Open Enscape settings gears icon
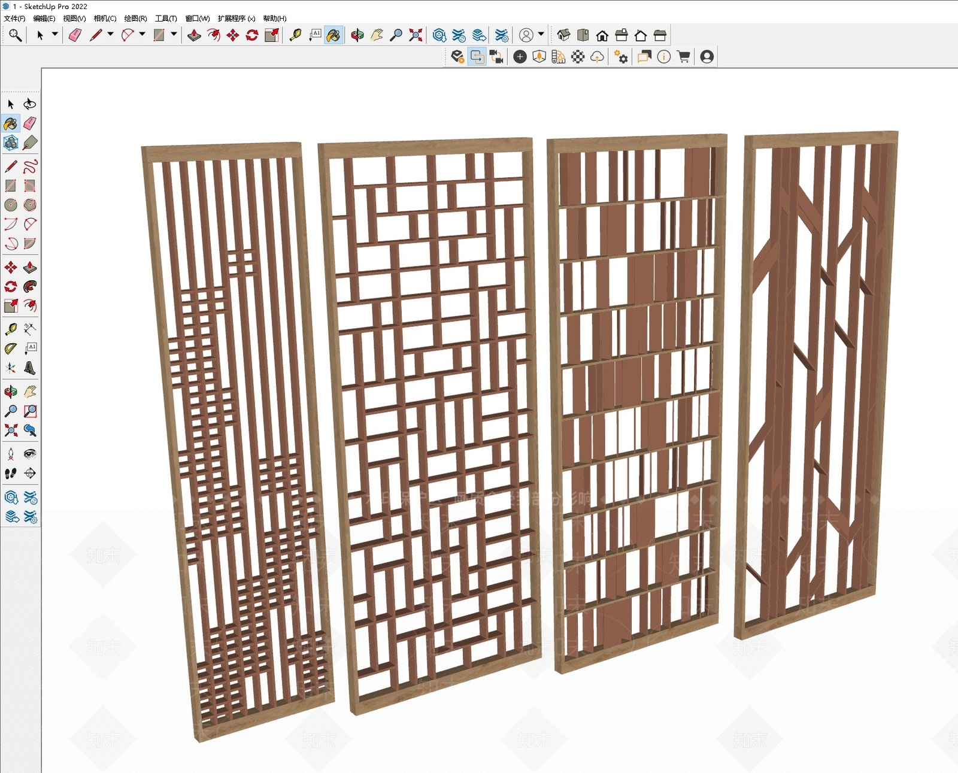Image resolution: width=958 pixels, height=773 pixels. 621,57
